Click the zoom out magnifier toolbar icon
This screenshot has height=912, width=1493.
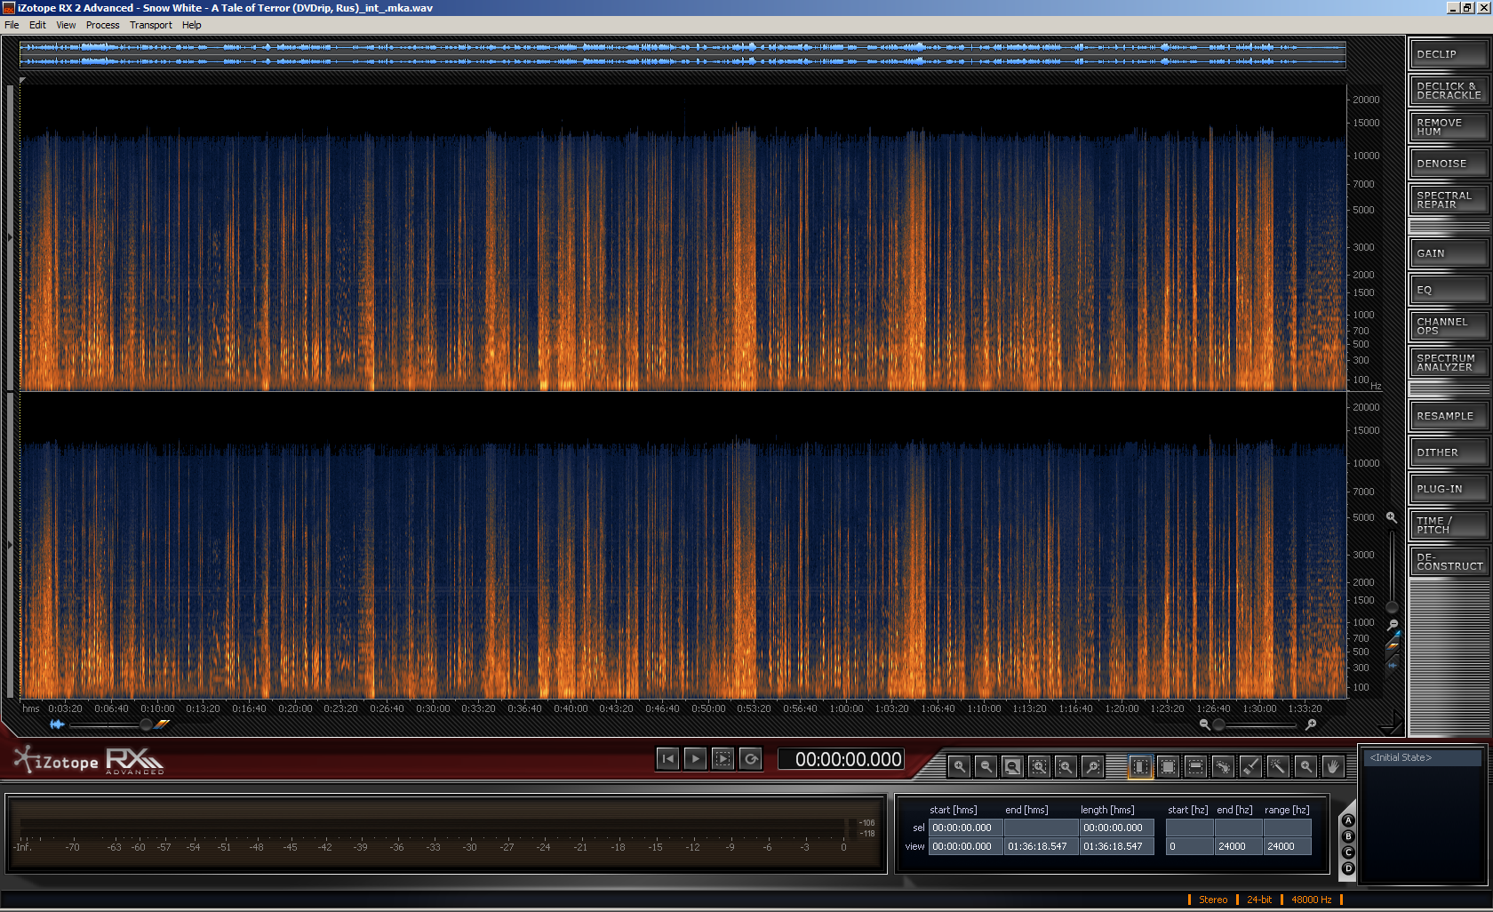tap(986, 766)
